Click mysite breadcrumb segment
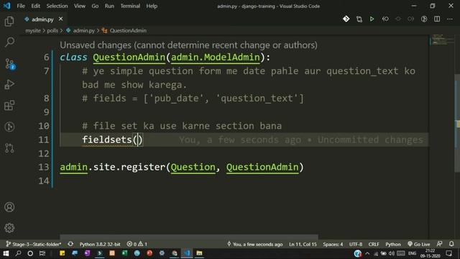 [33, 30]
